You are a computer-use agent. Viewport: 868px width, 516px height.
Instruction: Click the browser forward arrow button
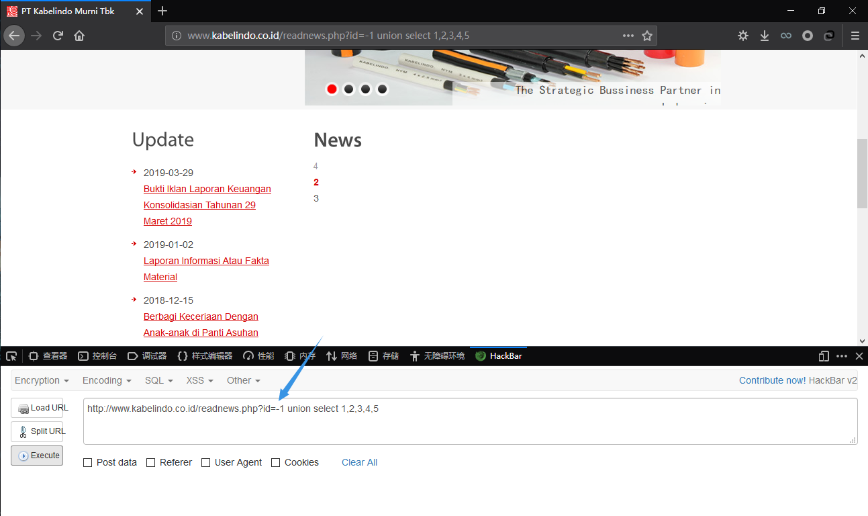coord(36,36)
